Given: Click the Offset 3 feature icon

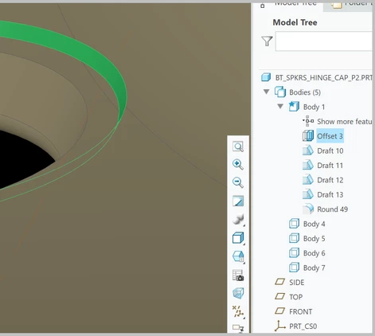Looking at the screenshot, I should click(308, 136).
